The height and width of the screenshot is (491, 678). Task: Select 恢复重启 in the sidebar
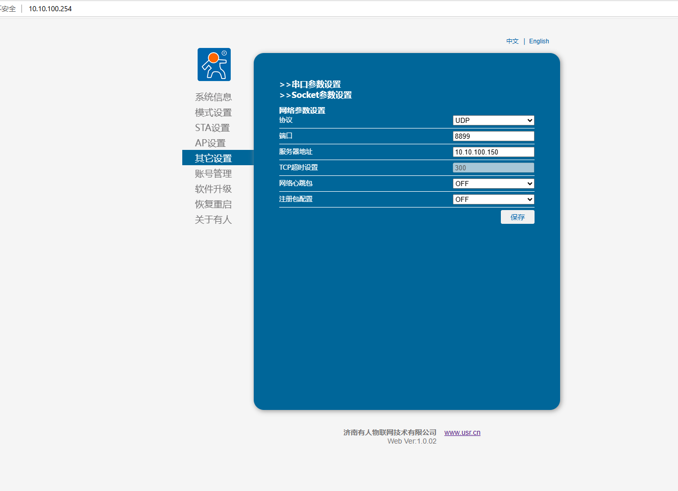coord(213,204)
